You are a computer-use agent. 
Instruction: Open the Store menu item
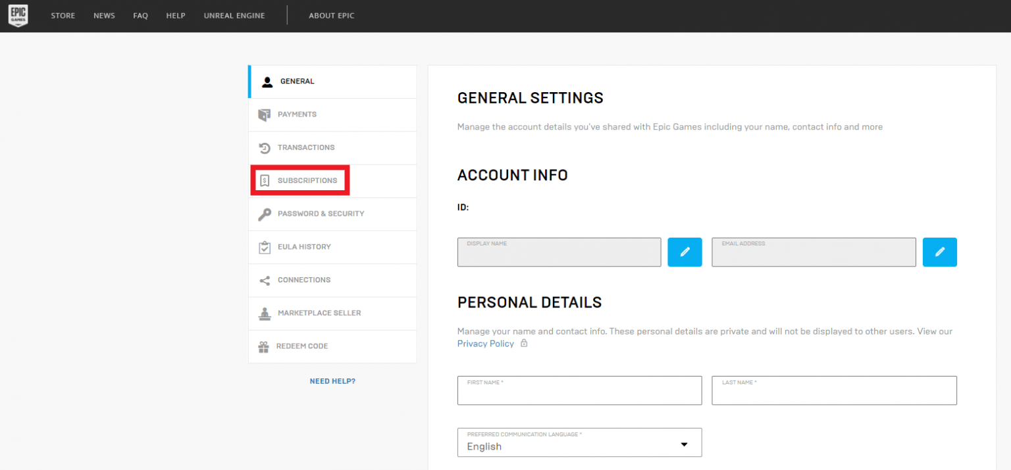63,15
